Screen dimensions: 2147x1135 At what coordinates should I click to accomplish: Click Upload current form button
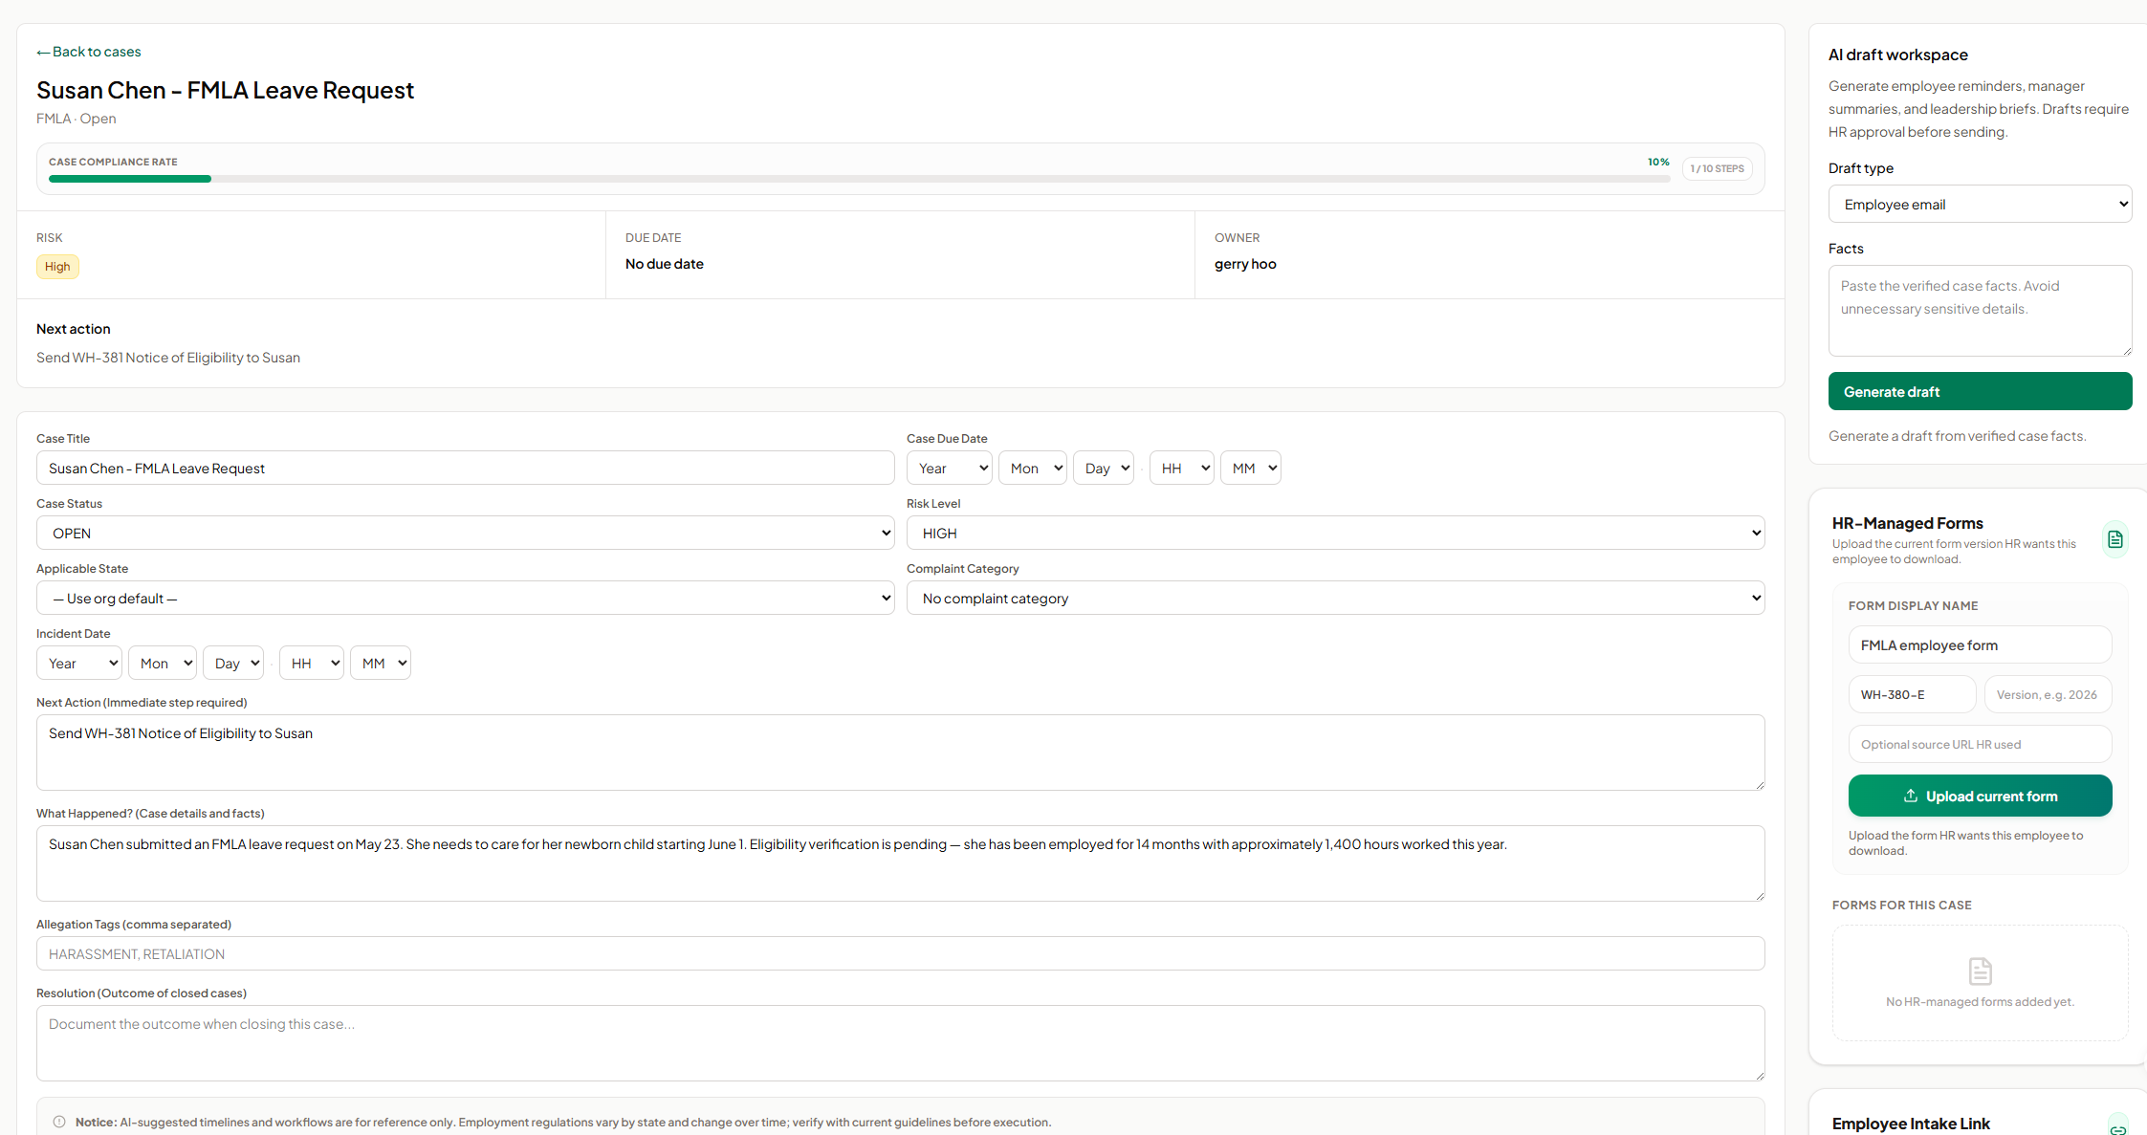coord(1980,796)
